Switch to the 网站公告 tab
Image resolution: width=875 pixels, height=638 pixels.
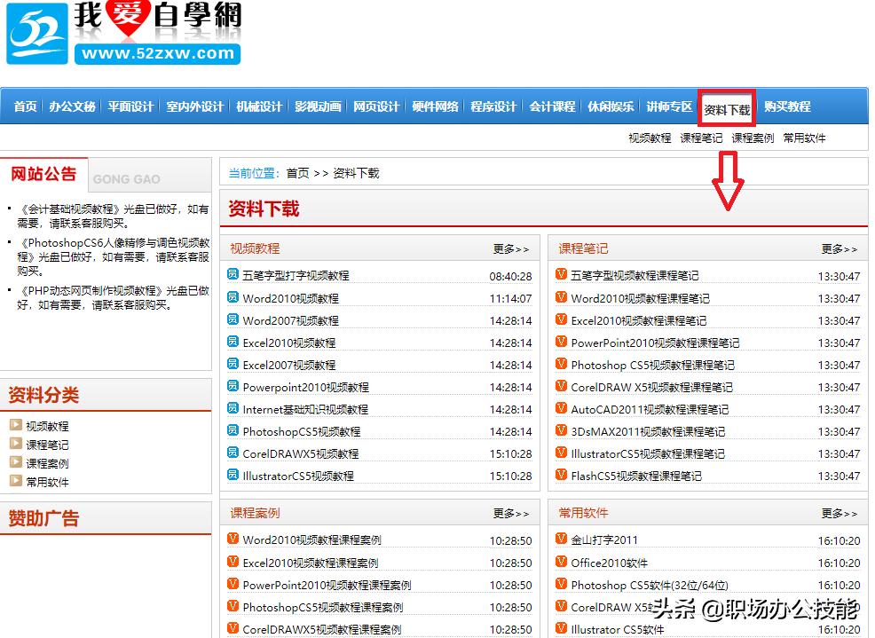43,175
